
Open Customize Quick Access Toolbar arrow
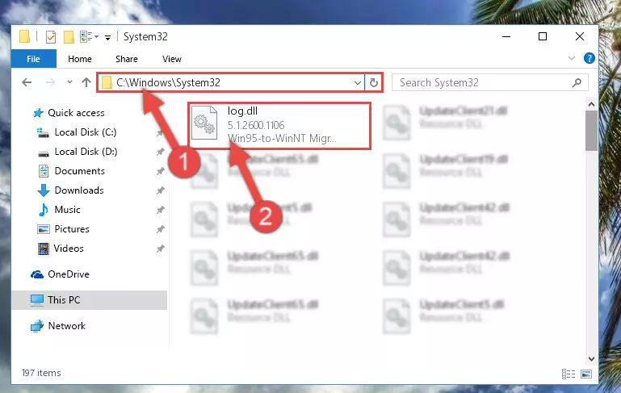pos(107,38)
